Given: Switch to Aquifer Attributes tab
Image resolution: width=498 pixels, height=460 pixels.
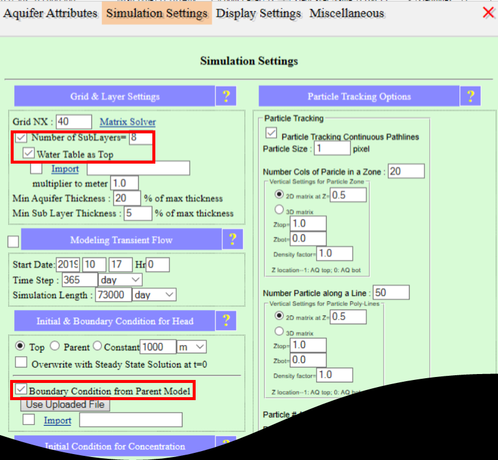Looking at the screenshot, I should pos(50,13).
